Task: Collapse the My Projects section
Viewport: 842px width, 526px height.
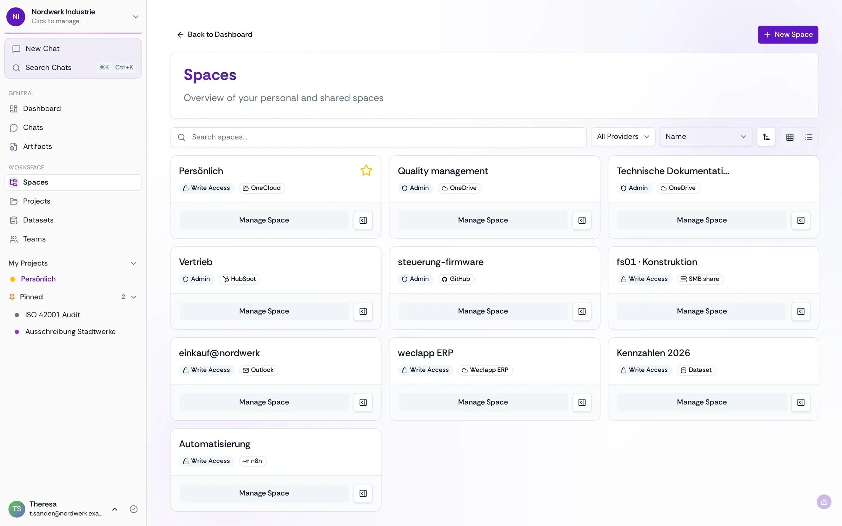Action: tap(134, 263)
